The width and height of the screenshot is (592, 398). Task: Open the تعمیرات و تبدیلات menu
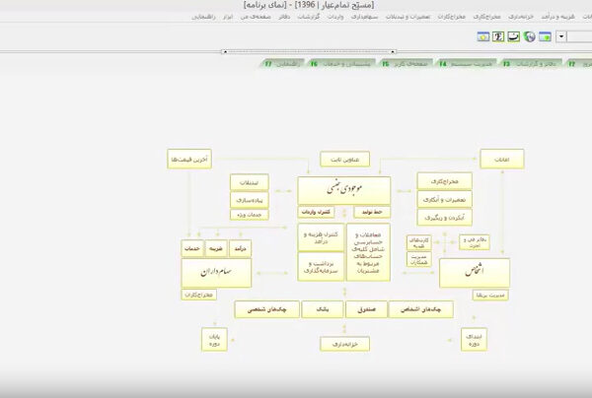(408, 17)
